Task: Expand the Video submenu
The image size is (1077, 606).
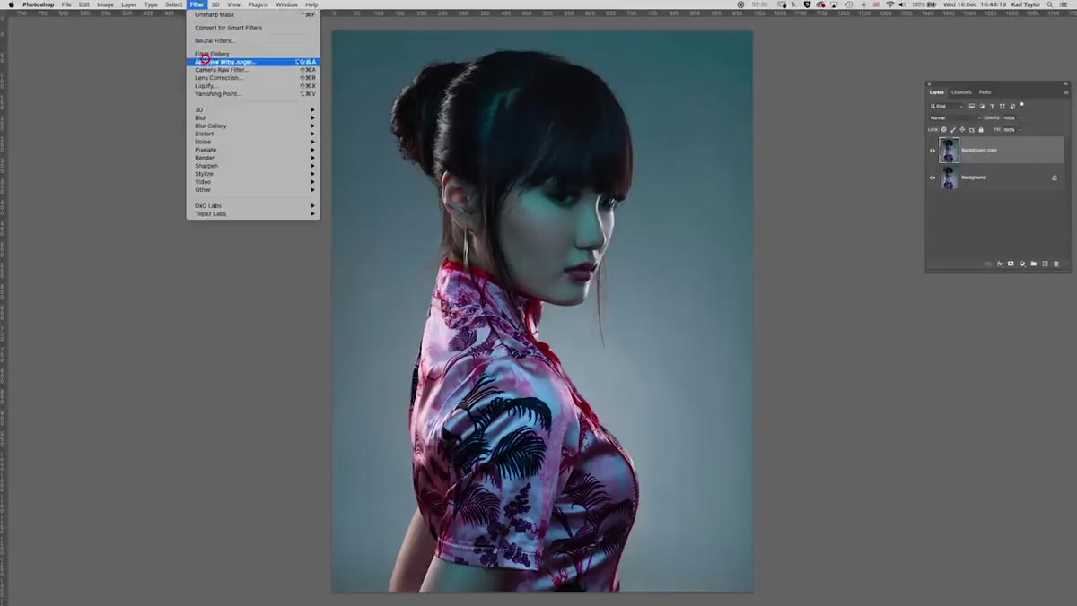Action: click(253, 182)
